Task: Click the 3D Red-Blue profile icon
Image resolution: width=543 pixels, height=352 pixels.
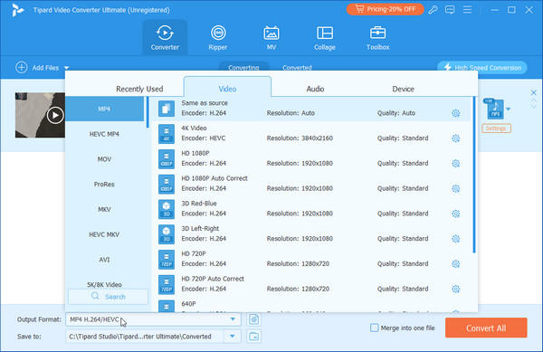Action: [167, 209]
